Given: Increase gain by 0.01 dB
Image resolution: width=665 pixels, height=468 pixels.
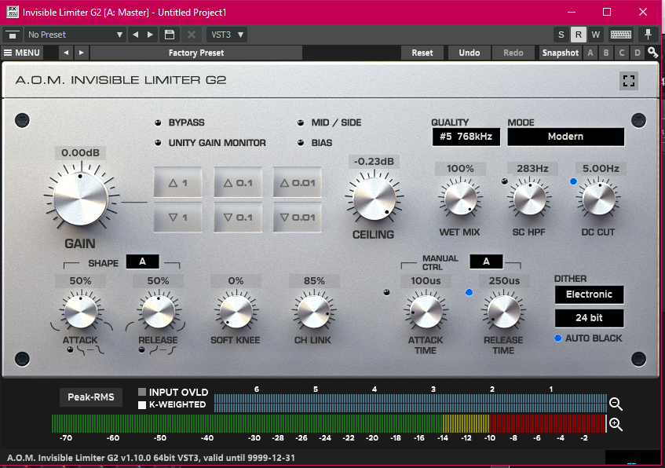Looking at the screenshot, I should coord(298,182).
